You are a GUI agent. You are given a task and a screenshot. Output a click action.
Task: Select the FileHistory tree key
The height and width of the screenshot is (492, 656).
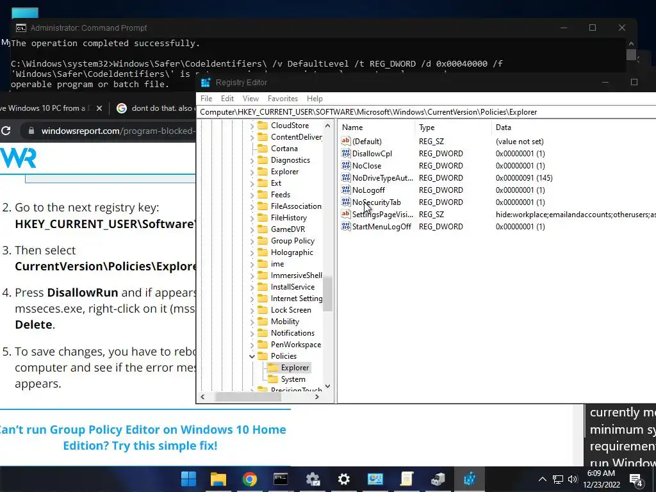pyautogui.click(x=289, y=218)
